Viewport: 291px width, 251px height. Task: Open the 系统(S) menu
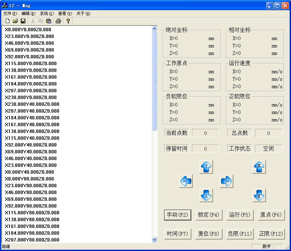[47, 14]
